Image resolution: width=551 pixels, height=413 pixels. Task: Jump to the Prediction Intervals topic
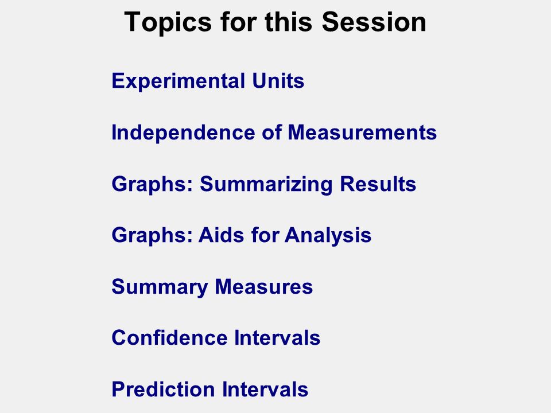tap(210, 389)
